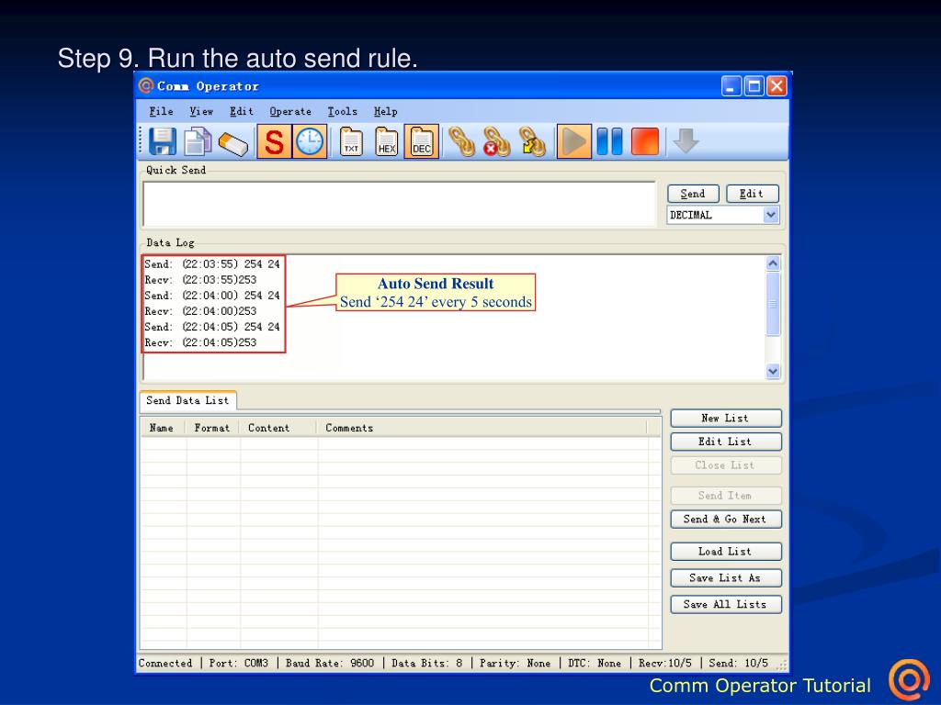Switch log display to TXT format
The height and width of the screenshot is (705, 941).
[351, 142]
